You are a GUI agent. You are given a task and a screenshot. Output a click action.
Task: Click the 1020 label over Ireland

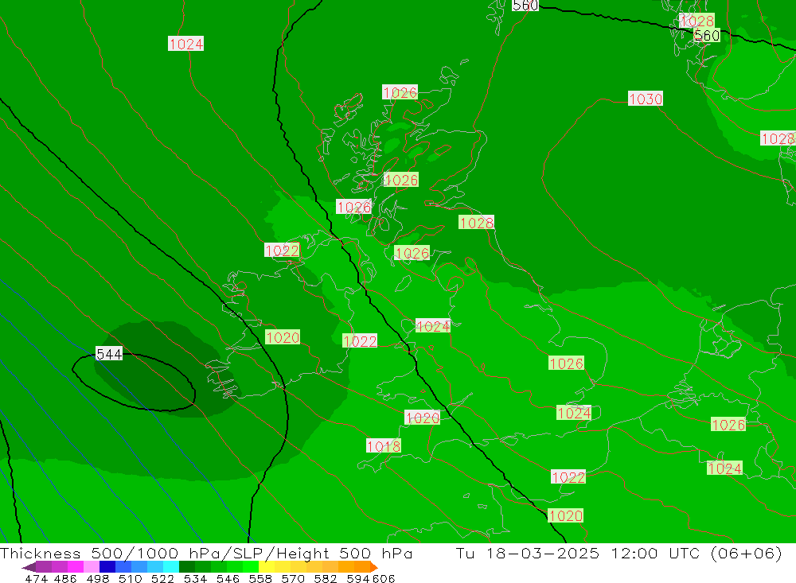click(283, 337)
